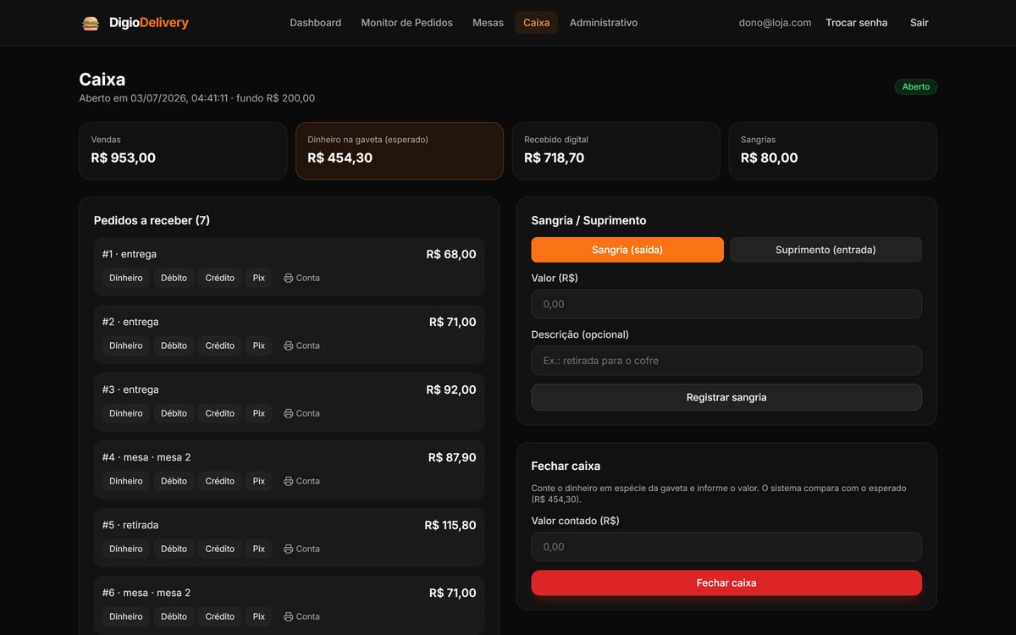Viewport: 1016px width, 635px height.
Task: Pay order #6 with Débito
Action: coord(174,616)
